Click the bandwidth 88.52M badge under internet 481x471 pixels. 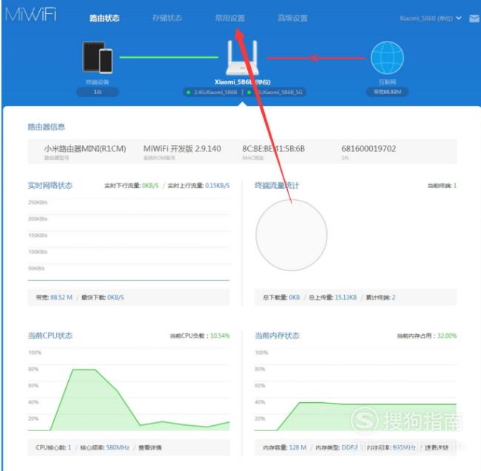pyautogui.click(x=386, y=92)
